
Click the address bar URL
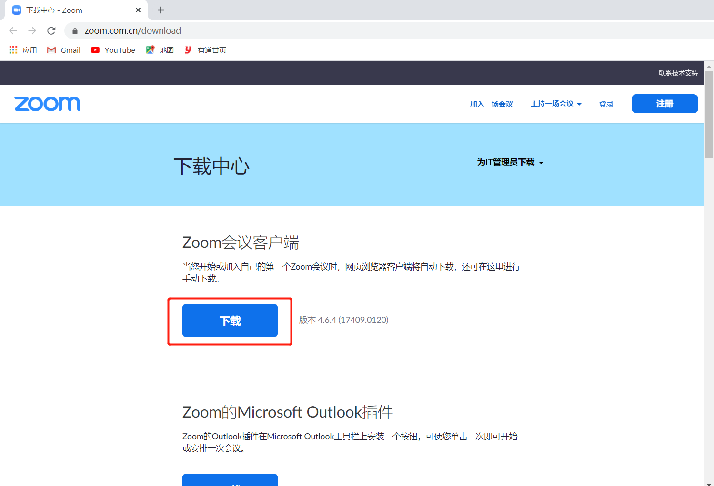pyautogui.click(x=133, y=31)
